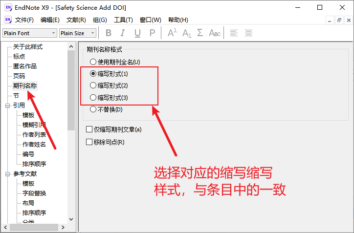Select 缩写形式(3) radio option
This screenshot has width=354, height=233.
(x=109, y=97)
